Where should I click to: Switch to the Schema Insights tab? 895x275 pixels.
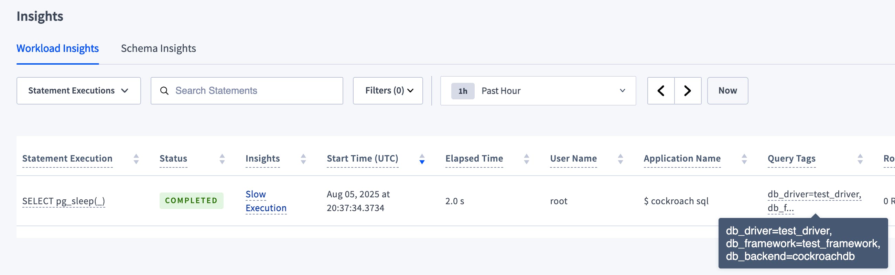pyautogui.click(x=159, y=48)
